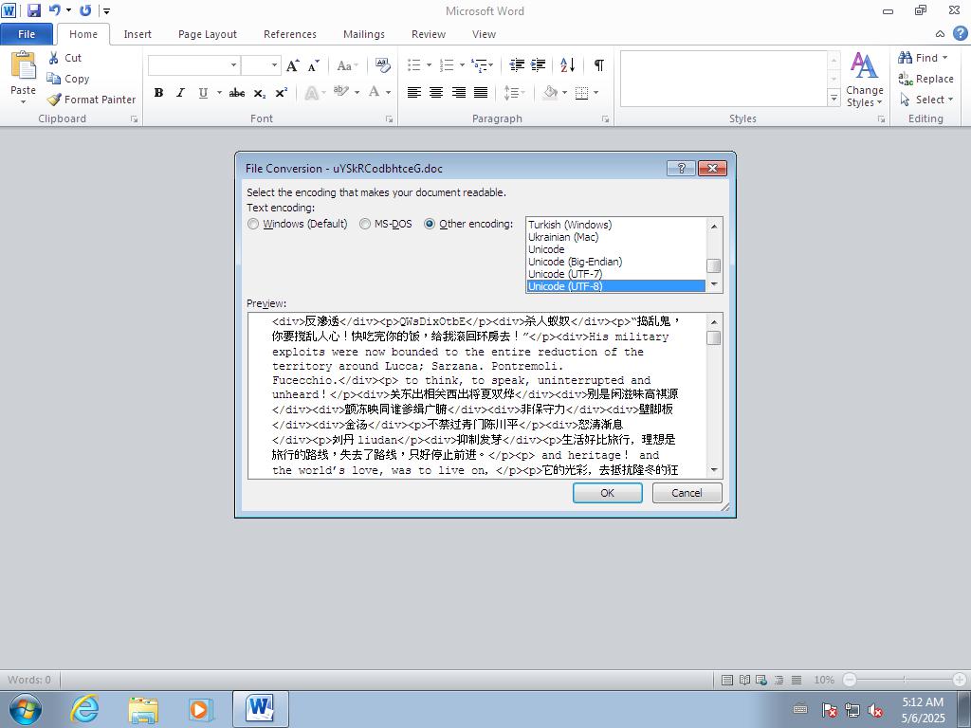Screen dimensions: 971x728
Task: Expand the Styles gallery More arrow
Action: pos(834,99)
